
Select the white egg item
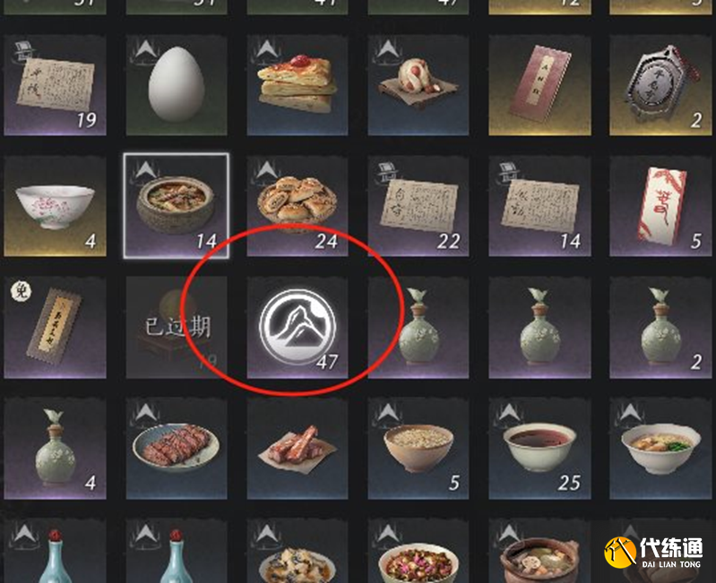177,85
